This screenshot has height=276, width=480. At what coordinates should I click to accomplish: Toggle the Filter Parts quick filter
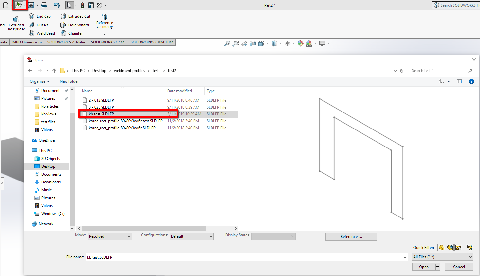pos(441,248)
